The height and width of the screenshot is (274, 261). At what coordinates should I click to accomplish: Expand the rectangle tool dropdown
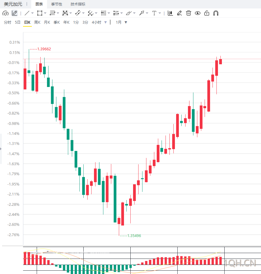tap(45, 13)
